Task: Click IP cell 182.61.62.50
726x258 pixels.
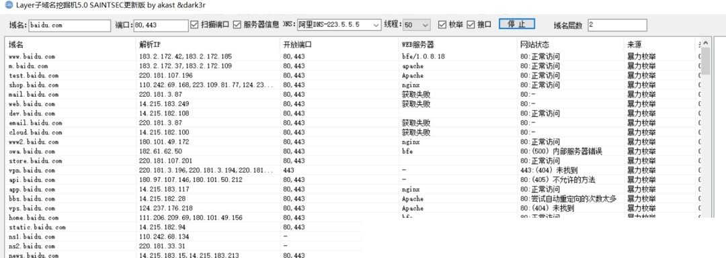Action: (x=160, y=151)
